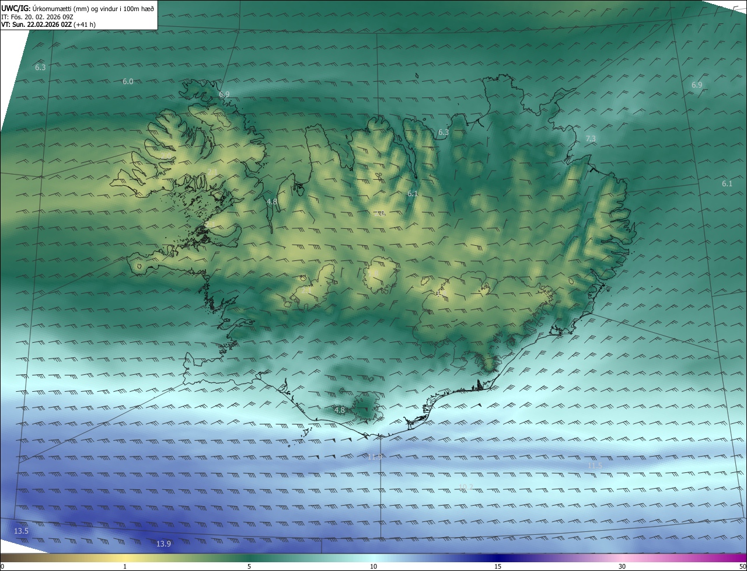Click the colorbar tick label 50
The width and height of the screenshot is (747, 571).
(742, 566)
